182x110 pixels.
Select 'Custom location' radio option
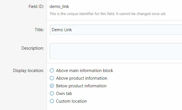point(52,101)
